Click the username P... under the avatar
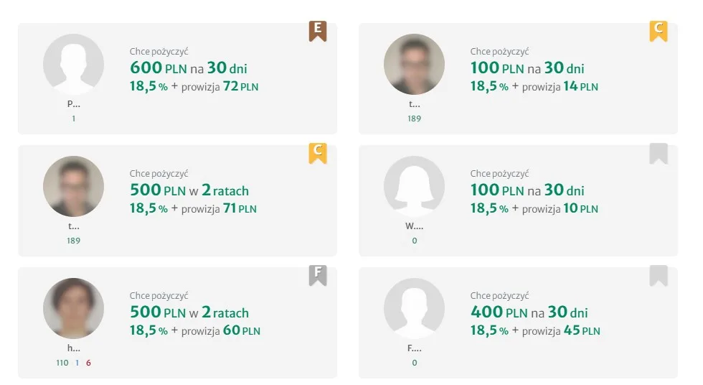Screen dimensions: 703x385 tap(73, 104)
